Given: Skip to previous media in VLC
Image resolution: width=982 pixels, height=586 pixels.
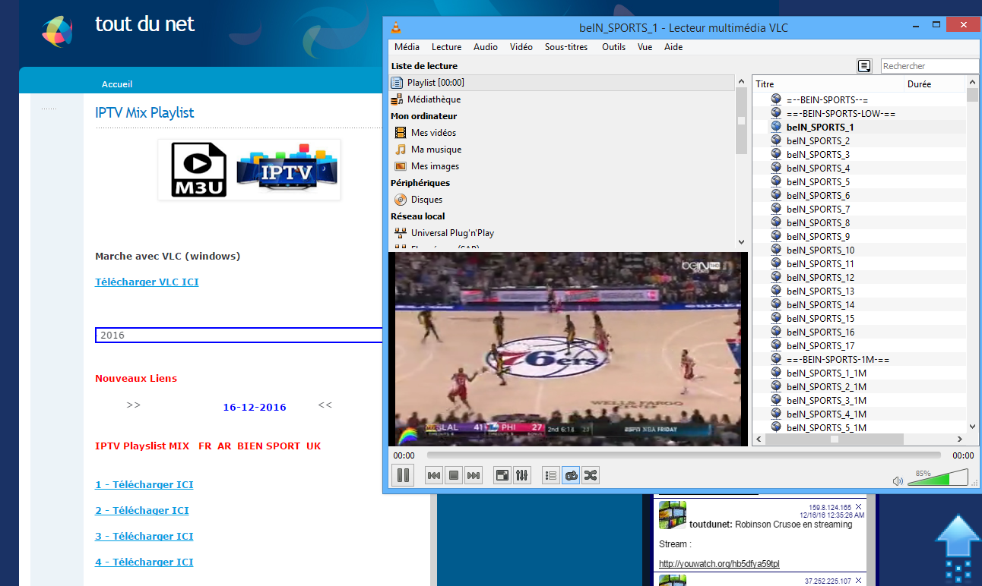Looking at the screenshot, I should point(434,476).
